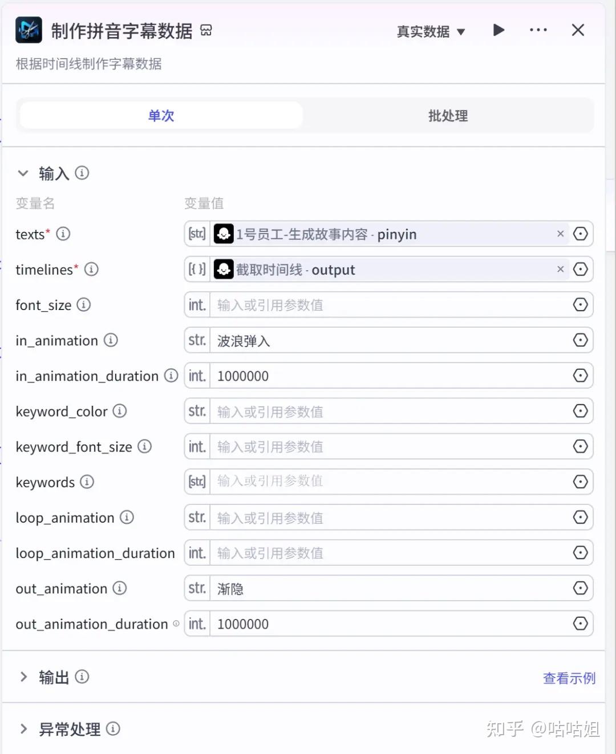
Task: Click the info icon next to 输入 header
Action: 82,173
